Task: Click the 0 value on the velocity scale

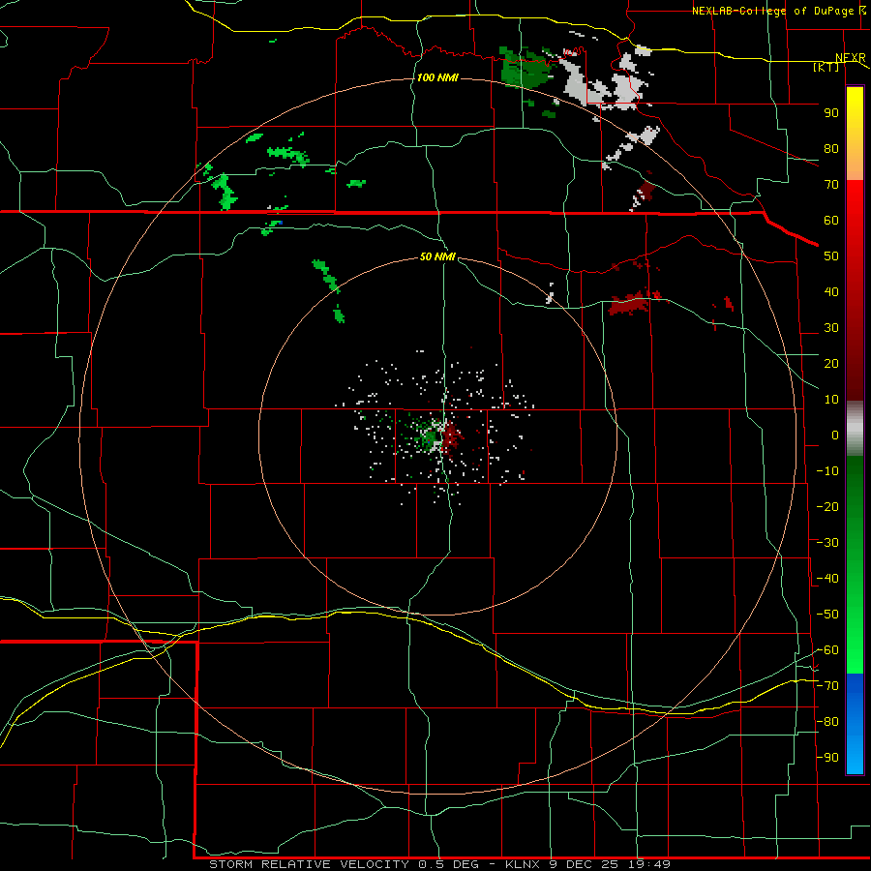Action: pyautogui.click(x=835, y=435)
